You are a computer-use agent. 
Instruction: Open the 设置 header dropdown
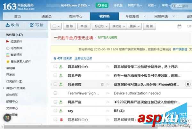152,5
